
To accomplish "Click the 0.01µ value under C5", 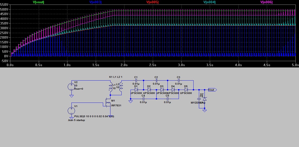I will [167, 102].
